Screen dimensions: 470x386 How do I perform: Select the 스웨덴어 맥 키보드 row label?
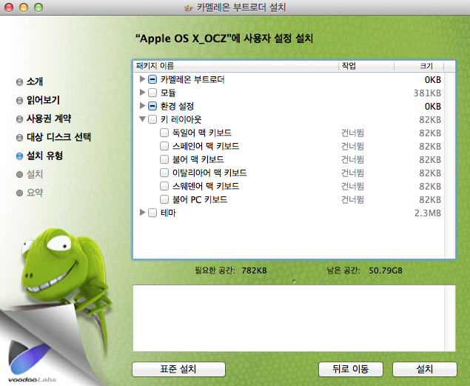click(x=206, y=186)
